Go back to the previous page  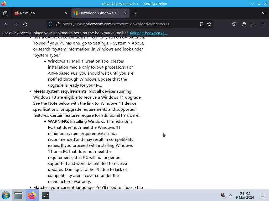pyautogui.click(x=6, y=24)
